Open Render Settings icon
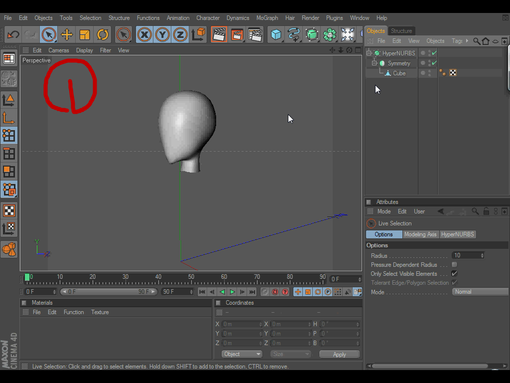The width and height of the screenshot is (510, 383). pos(255,34)
